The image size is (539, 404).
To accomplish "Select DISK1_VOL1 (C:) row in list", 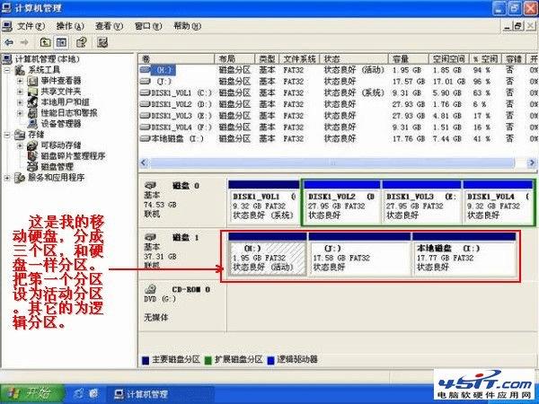I will 339,92.
